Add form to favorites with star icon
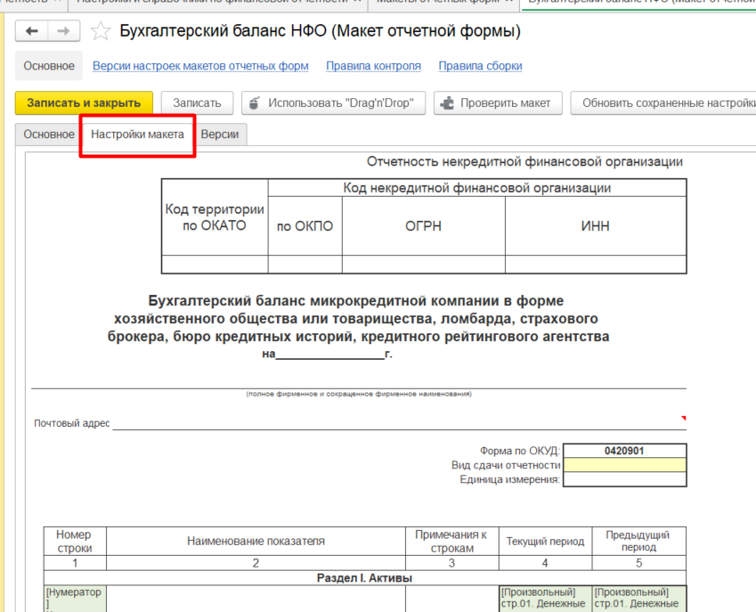 click(x=101, y=32)
